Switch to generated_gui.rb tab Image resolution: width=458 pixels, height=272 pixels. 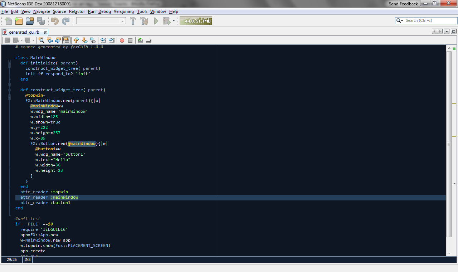point(24,32)
